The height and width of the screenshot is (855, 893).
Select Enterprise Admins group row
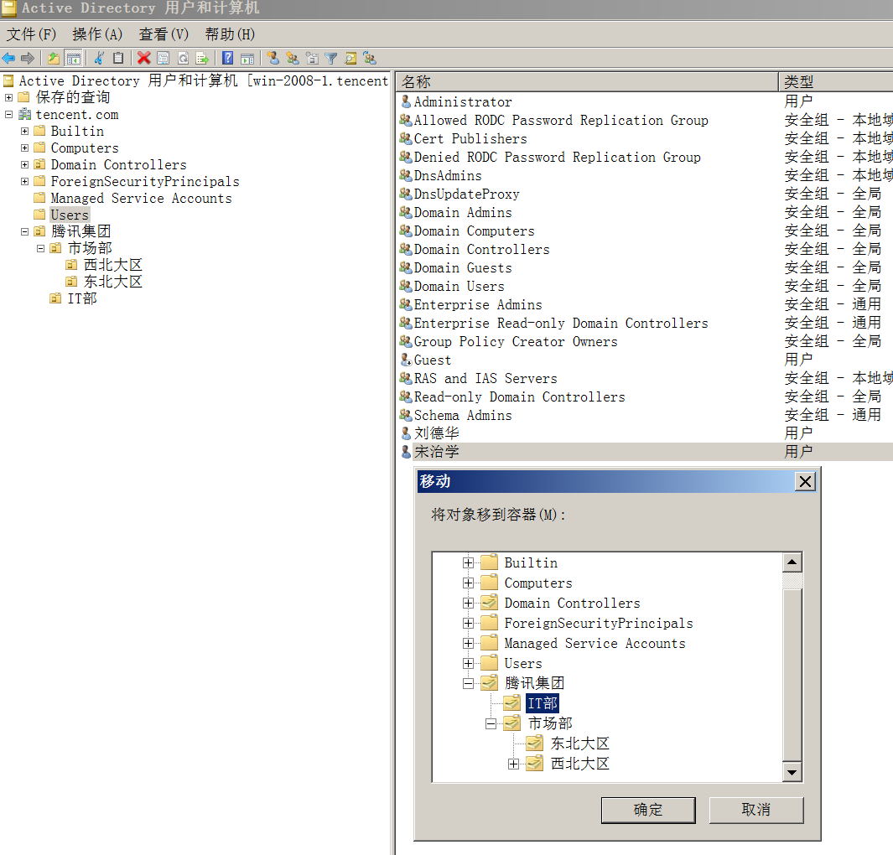pyautogui.click(x=477, y=304)
